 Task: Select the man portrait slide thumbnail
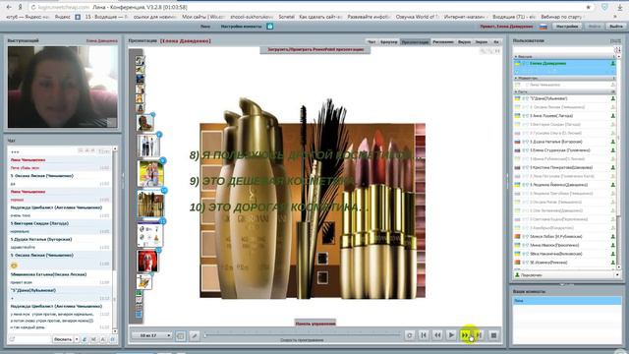coord(144,123)
